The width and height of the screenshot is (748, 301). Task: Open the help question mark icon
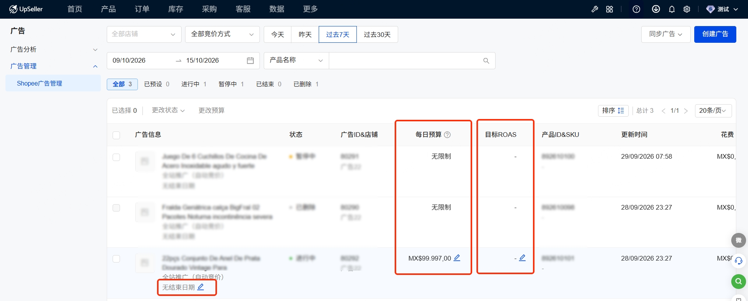tap(636, 9)
